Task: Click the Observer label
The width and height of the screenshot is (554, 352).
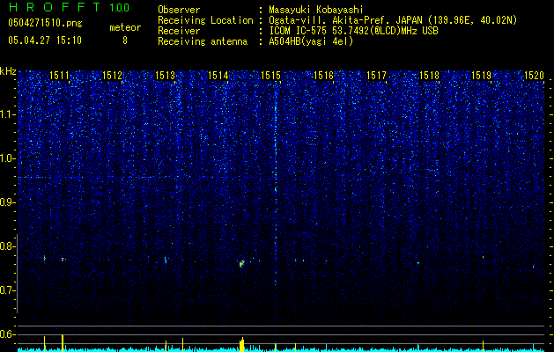Action: pyautogui.click(x=179, y=10)
